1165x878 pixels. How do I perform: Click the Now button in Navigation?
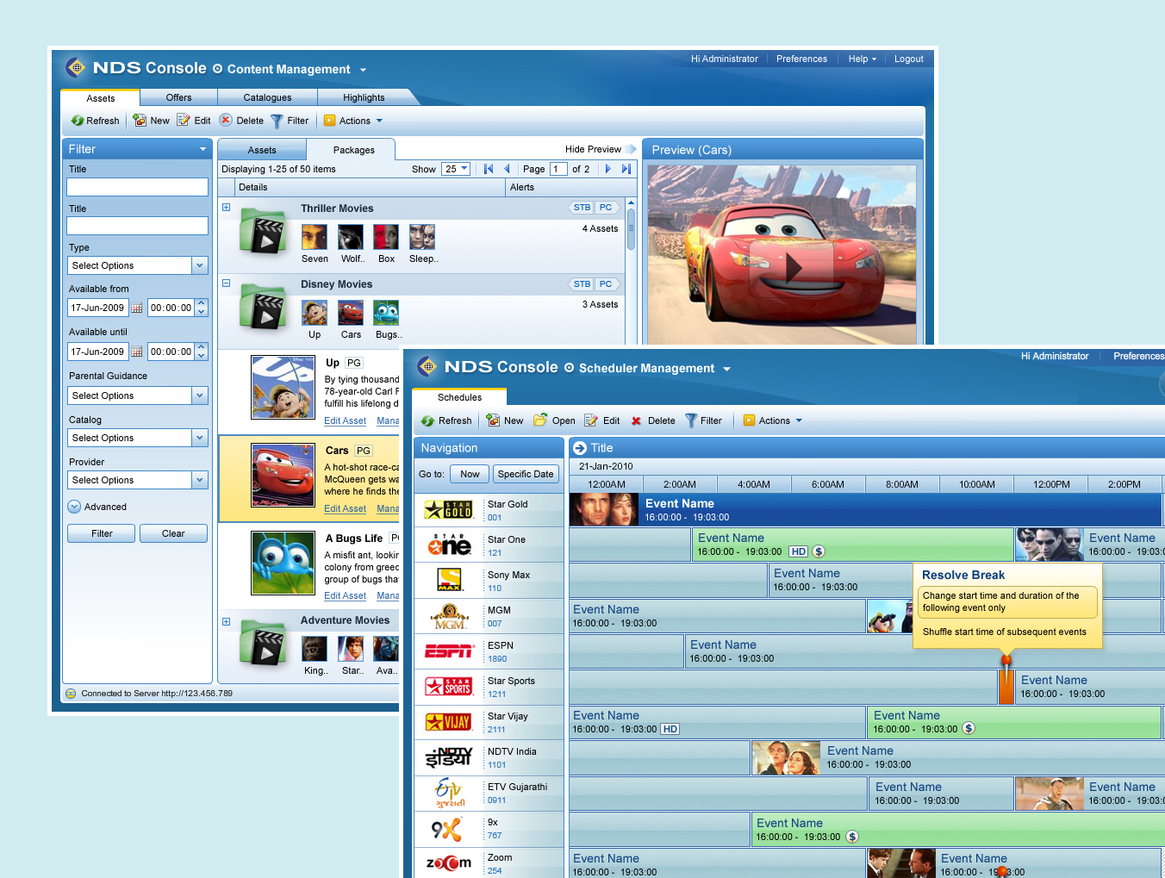[x=470, y=474]
